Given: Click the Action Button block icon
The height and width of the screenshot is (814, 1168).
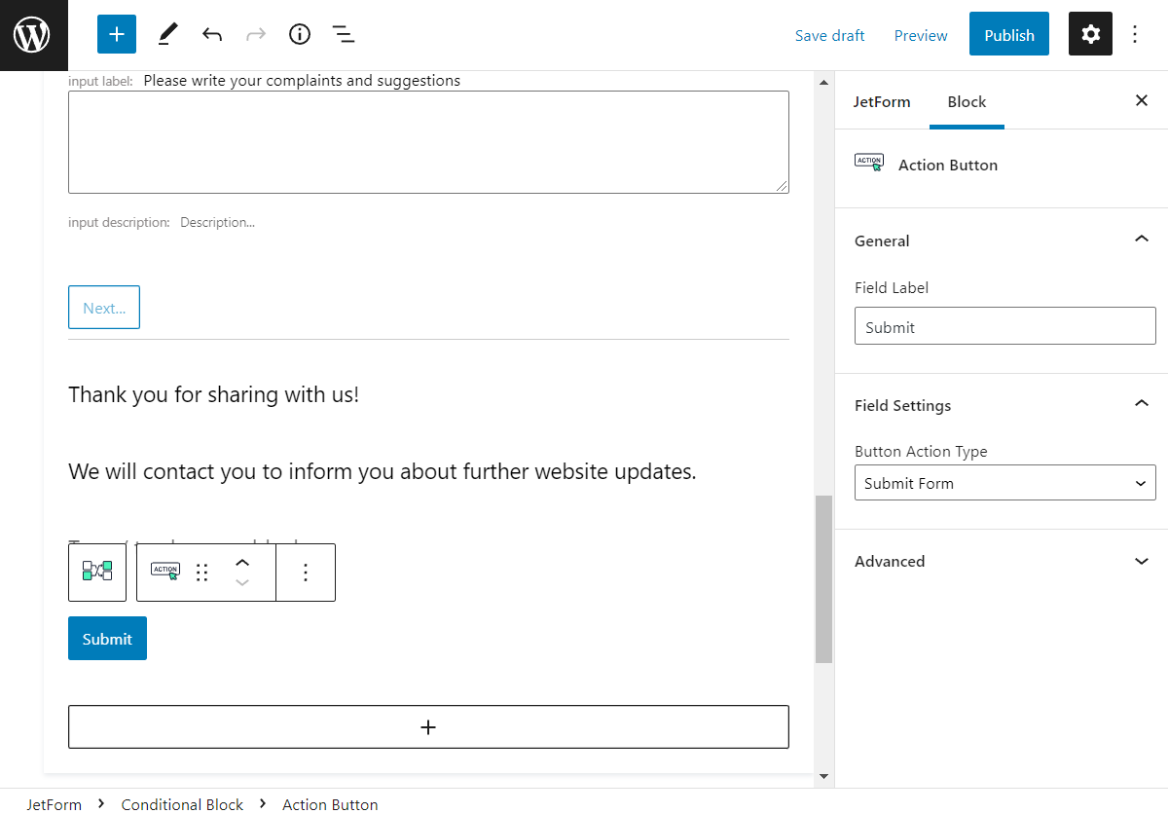Looking at the screenshot, I should point(164,572).
